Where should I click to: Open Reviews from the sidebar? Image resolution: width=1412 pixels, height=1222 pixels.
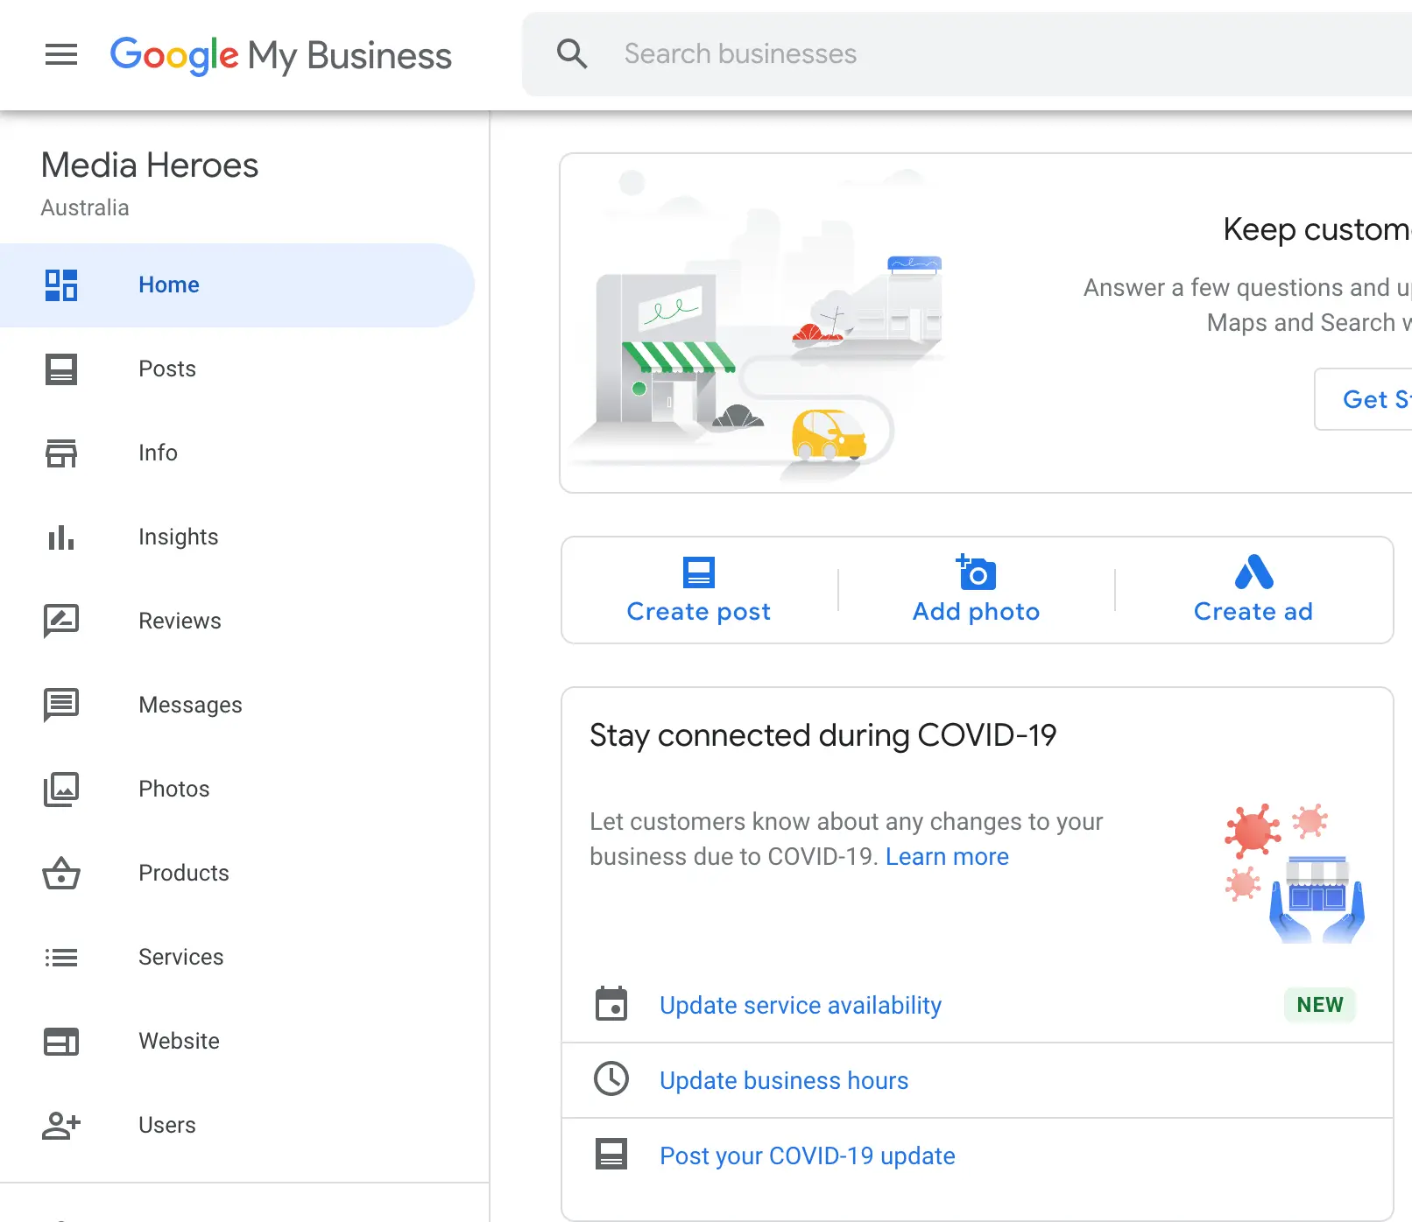coord(237,622)
